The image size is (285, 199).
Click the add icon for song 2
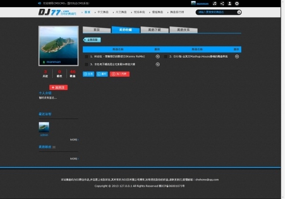pos(237,56)
